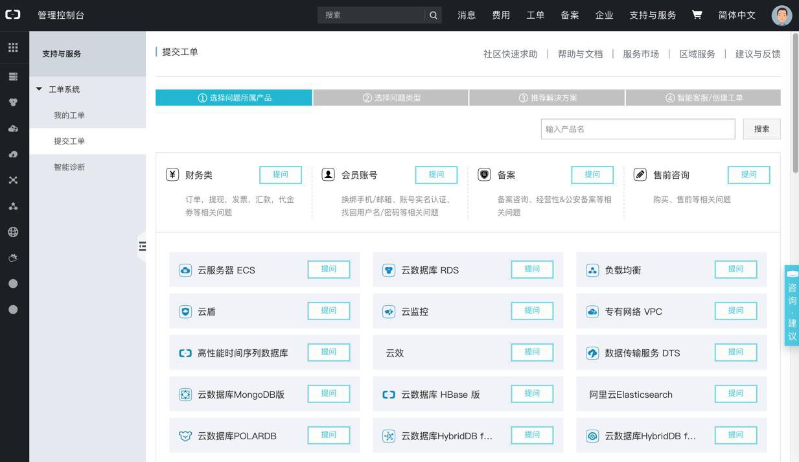Click the 搜索 button beside product input
The width and height of the screenshot is (799, 462).
761,129
